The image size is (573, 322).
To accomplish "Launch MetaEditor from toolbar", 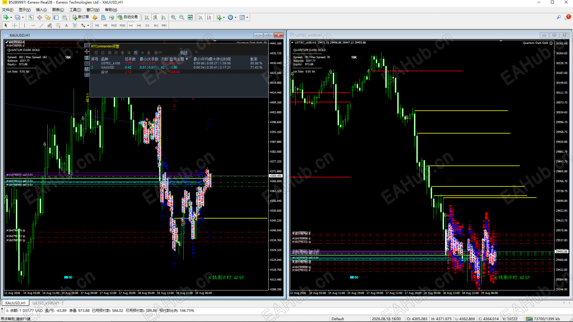I will pyautogui.click(x=95, y=17).
